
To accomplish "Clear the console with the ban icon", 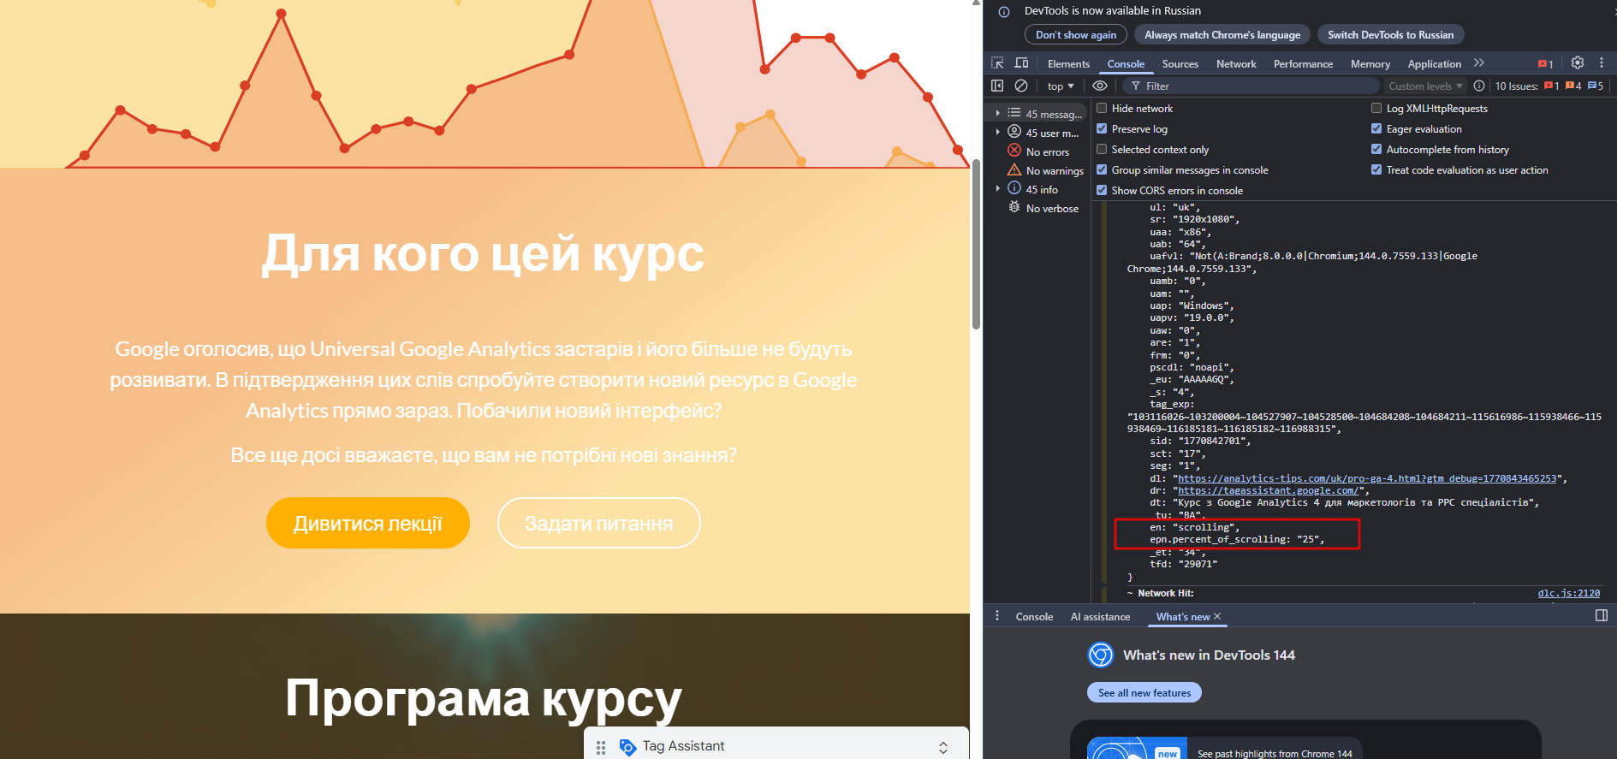I will tap(1021, 86).
